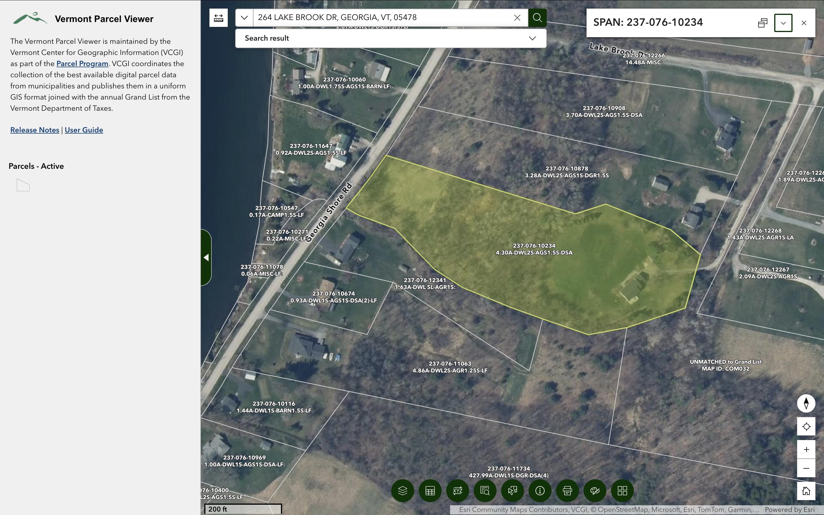This screenshot has height=515, width=824.
Task: Dock the SPAN popup panel
Action: [762, 23]
